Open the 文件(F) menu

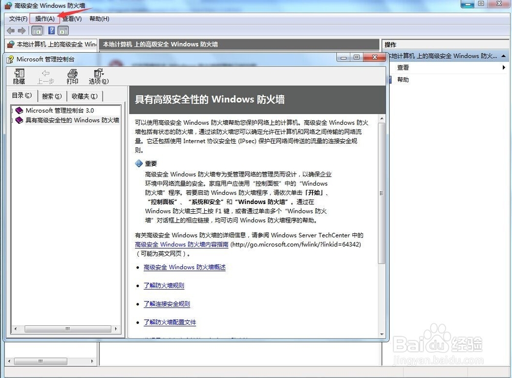pos(18,18)
